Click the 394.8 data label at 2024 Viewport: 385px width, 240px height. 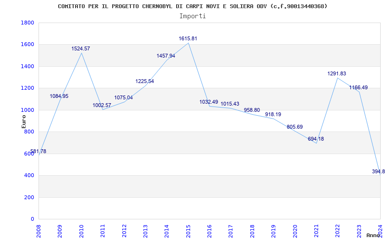[378, 171]
